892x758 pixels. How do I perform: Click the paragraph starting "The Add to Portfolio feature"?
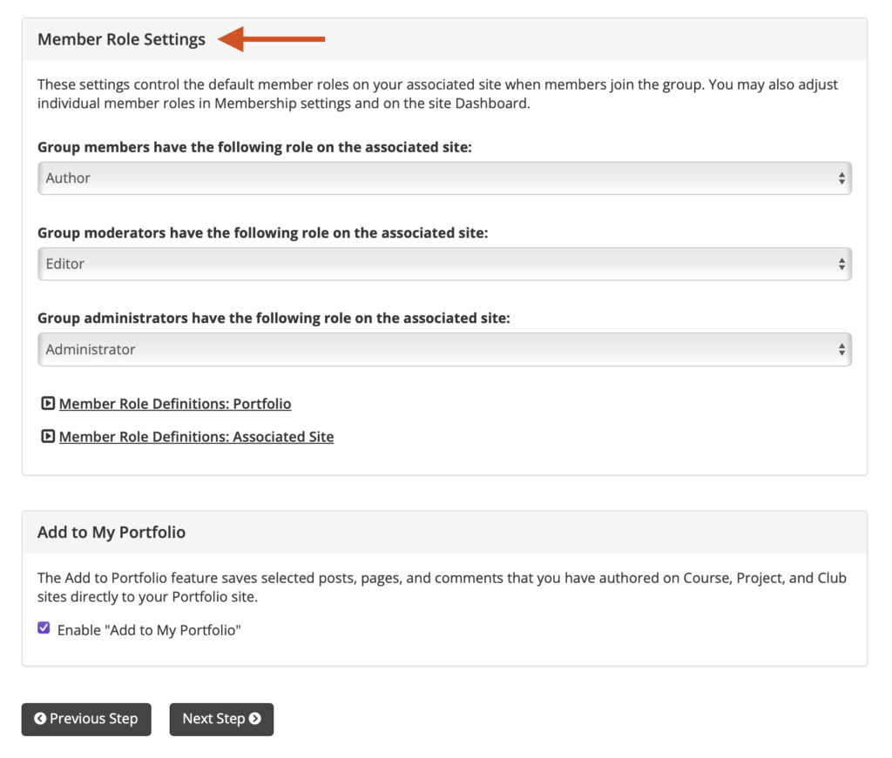click(442, 587)
